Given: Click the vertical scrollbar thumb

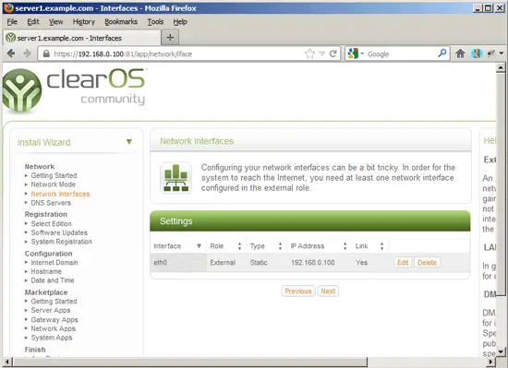Looking at the screenshot, I should 501,184.
